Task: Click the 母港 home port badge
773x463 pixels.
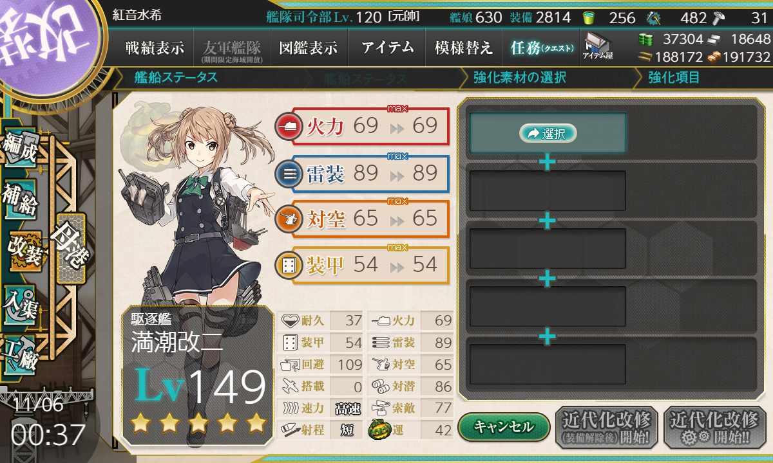Action: [71, 248]
